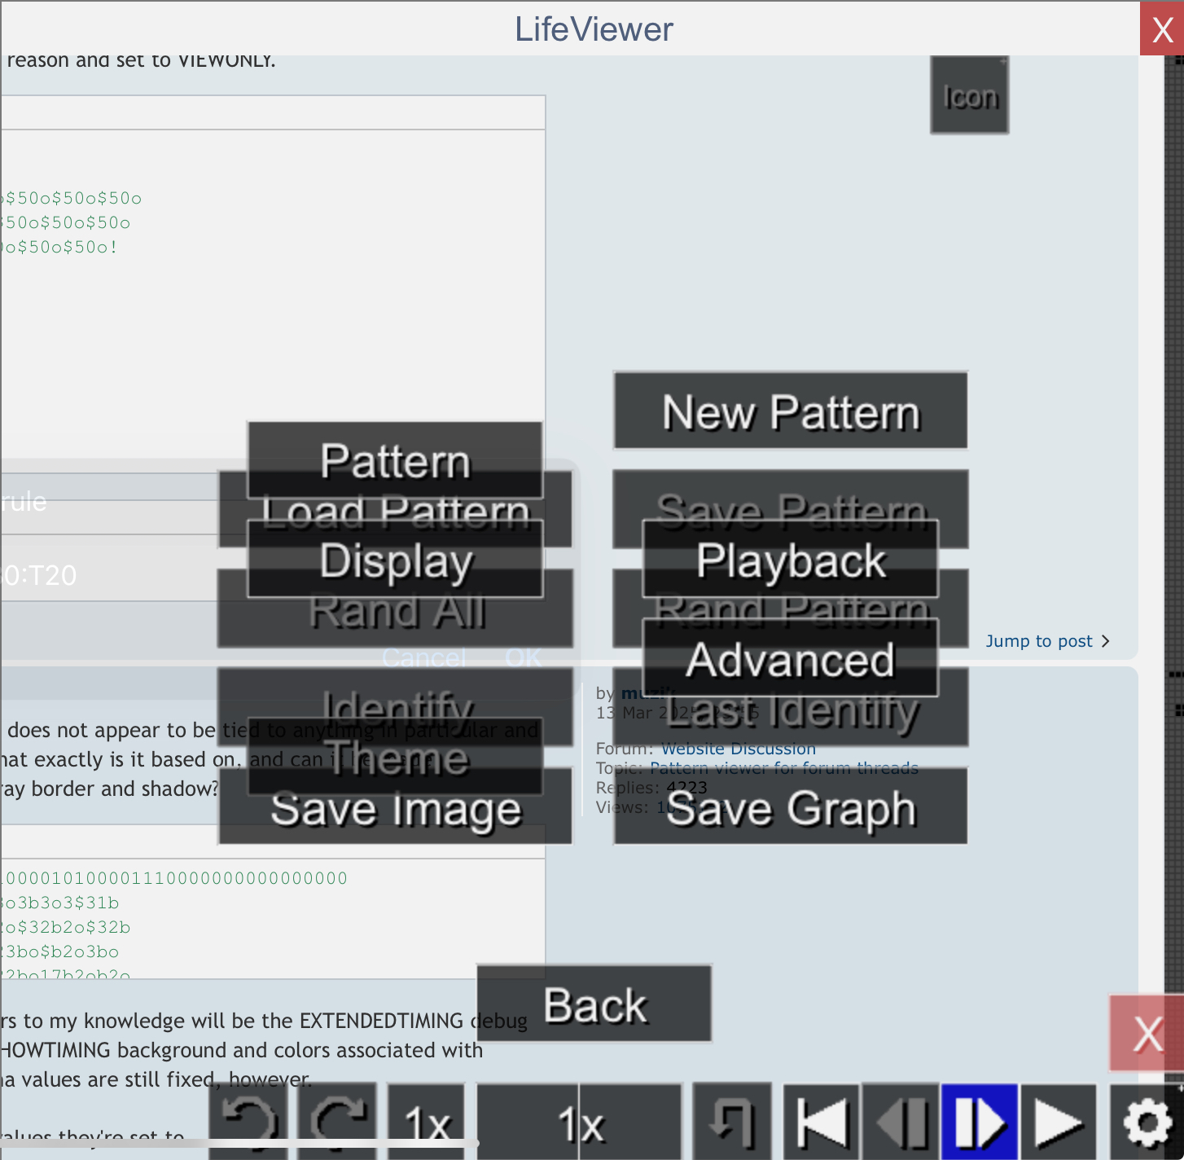
Task: Click the redo arrow icon
Action: point(337,1122)
